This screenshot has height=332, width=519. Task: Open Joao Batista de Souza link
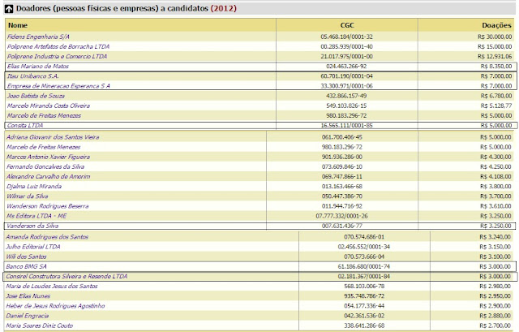pos(36,96)
